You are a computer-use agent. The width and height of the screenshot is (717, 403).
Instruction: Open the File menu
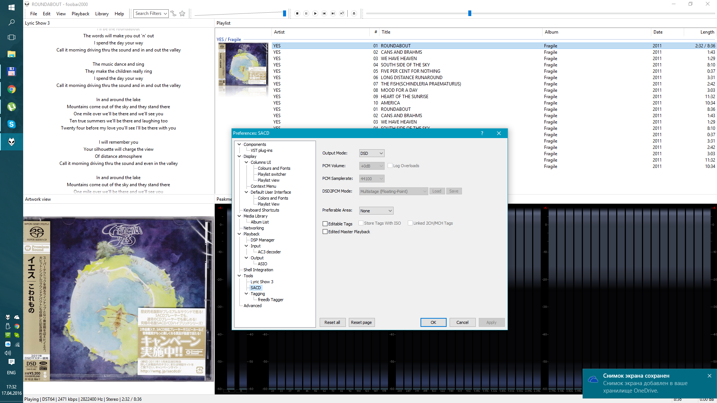[34, 14]
